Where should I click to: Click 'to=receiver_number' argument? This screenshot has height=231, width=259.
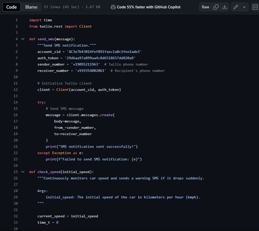click(73, 134)
